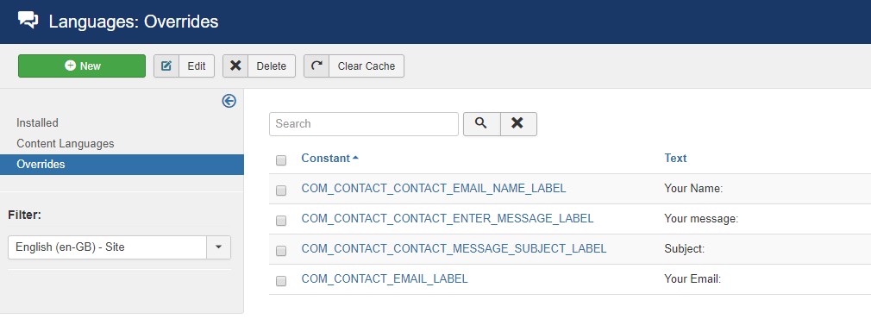Image resolution: width=871 pixels, height=325 pixels.
Task: Select the Overrides sidebar item
Action: click(x=122, y=165)
